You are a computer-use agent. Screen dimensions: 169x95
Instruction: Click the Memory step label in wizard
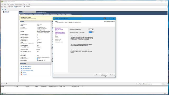click(x=57, y=36)
